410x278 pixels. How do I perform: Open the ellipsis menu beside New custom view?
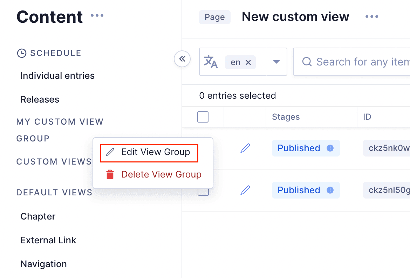(371, 16)
